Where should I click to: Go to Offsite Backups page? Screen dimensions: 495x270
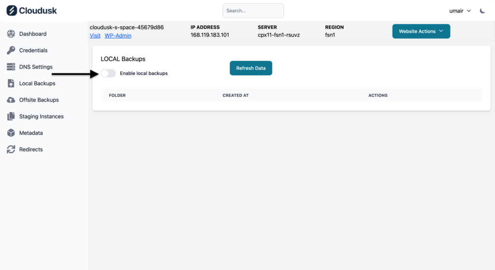pos(39,100)
